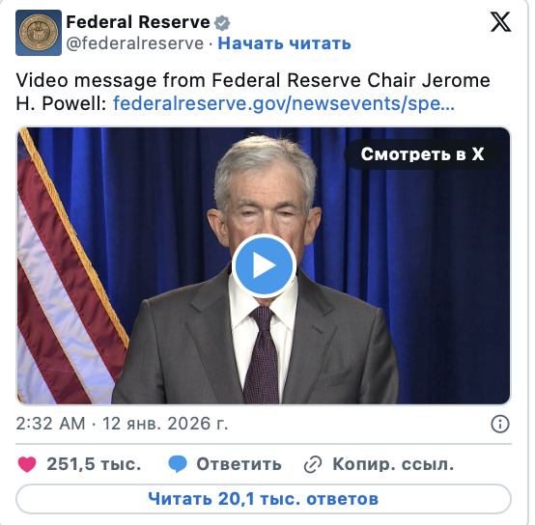This screenshot has height=525, width=535.
Task: Play the video with the blue play button
Action: tap(264, 265)
